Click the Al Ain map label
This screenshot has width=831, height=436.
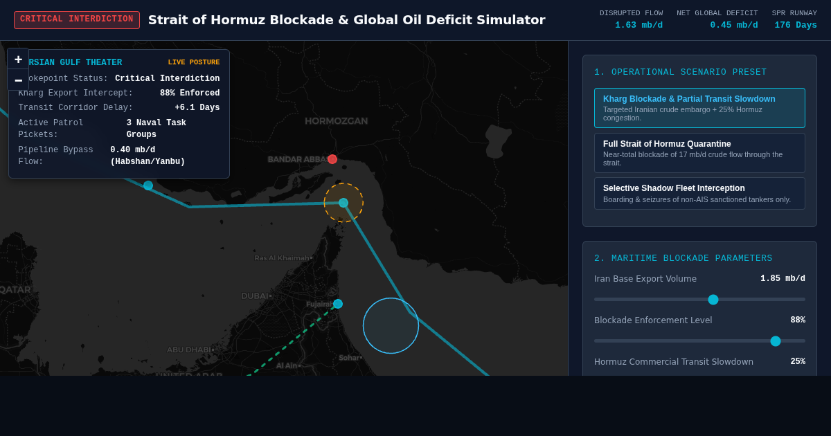(x=288, y=365)
